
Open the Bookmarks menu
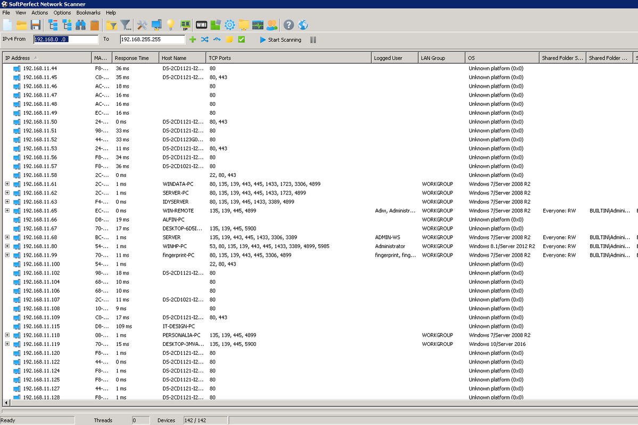coord(88,12)
